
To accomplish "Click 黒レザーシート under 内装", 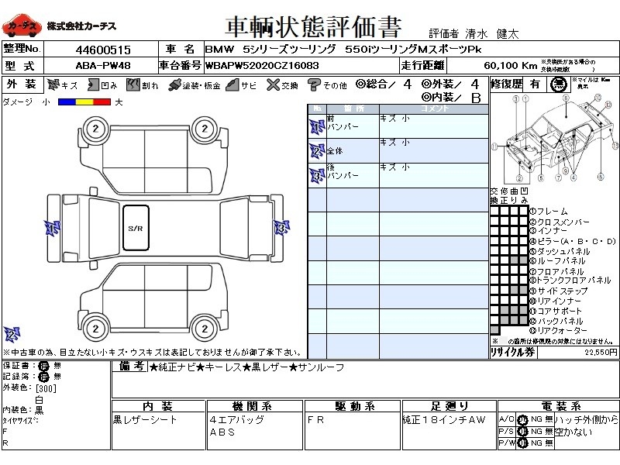I will pyautogui.click(x=145, y=420).
